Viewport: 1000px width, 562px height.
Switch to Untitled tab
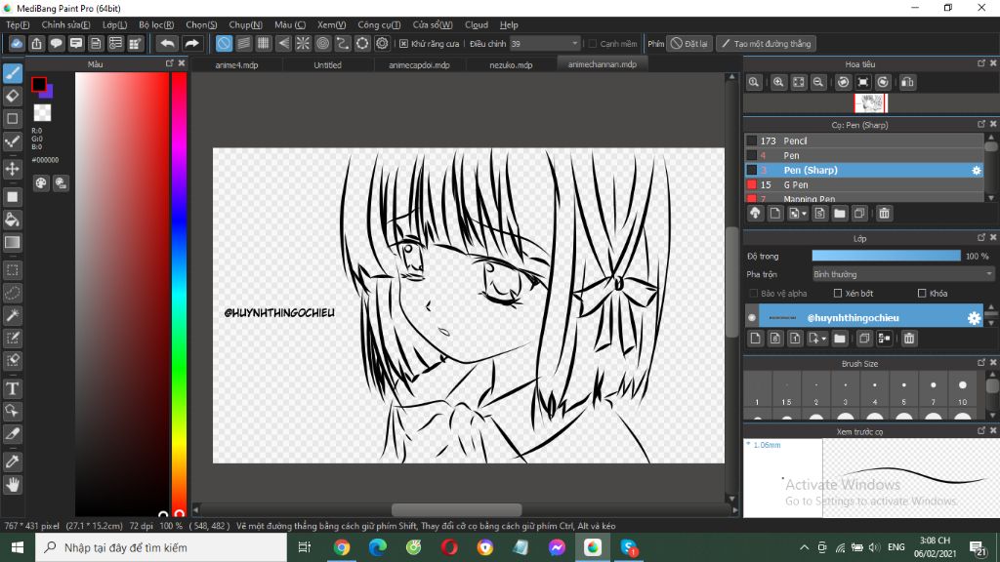pos(327,65)
